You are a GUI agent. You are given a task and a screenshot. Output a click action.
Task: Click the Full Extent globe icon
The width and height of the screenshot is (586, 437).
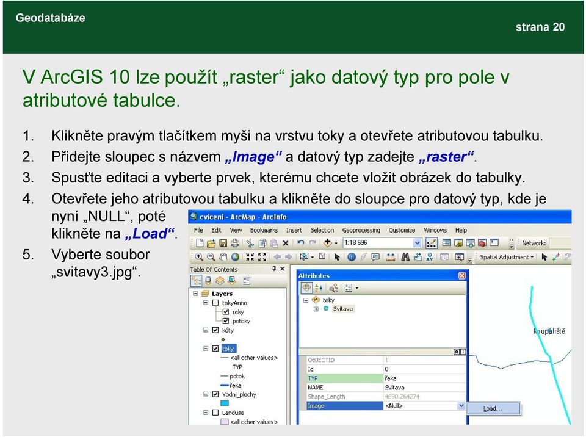[235, 257]
